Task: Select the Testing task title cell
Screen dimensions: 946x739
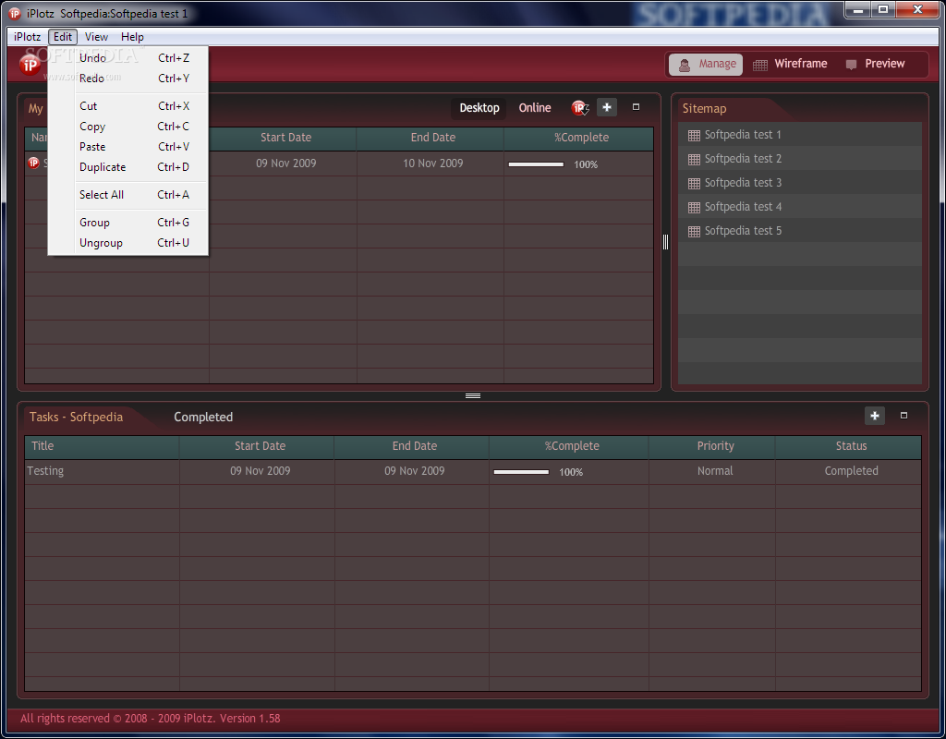Action: click(102, 471)
